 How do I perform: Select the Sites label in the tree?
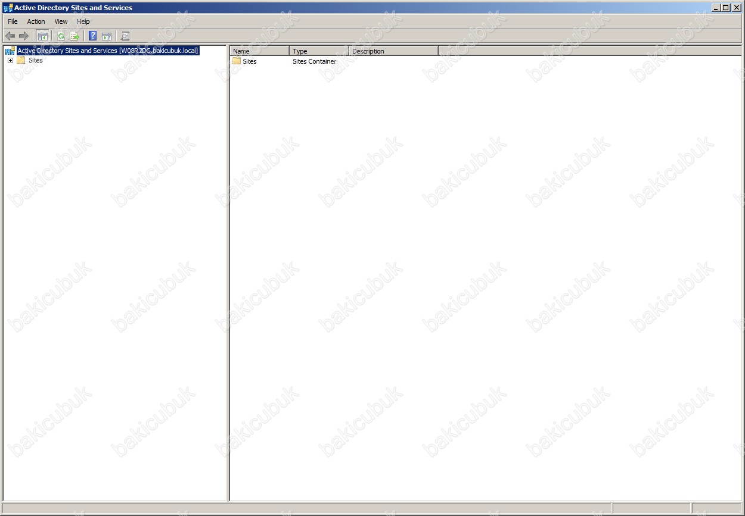[x=36, y=60]
